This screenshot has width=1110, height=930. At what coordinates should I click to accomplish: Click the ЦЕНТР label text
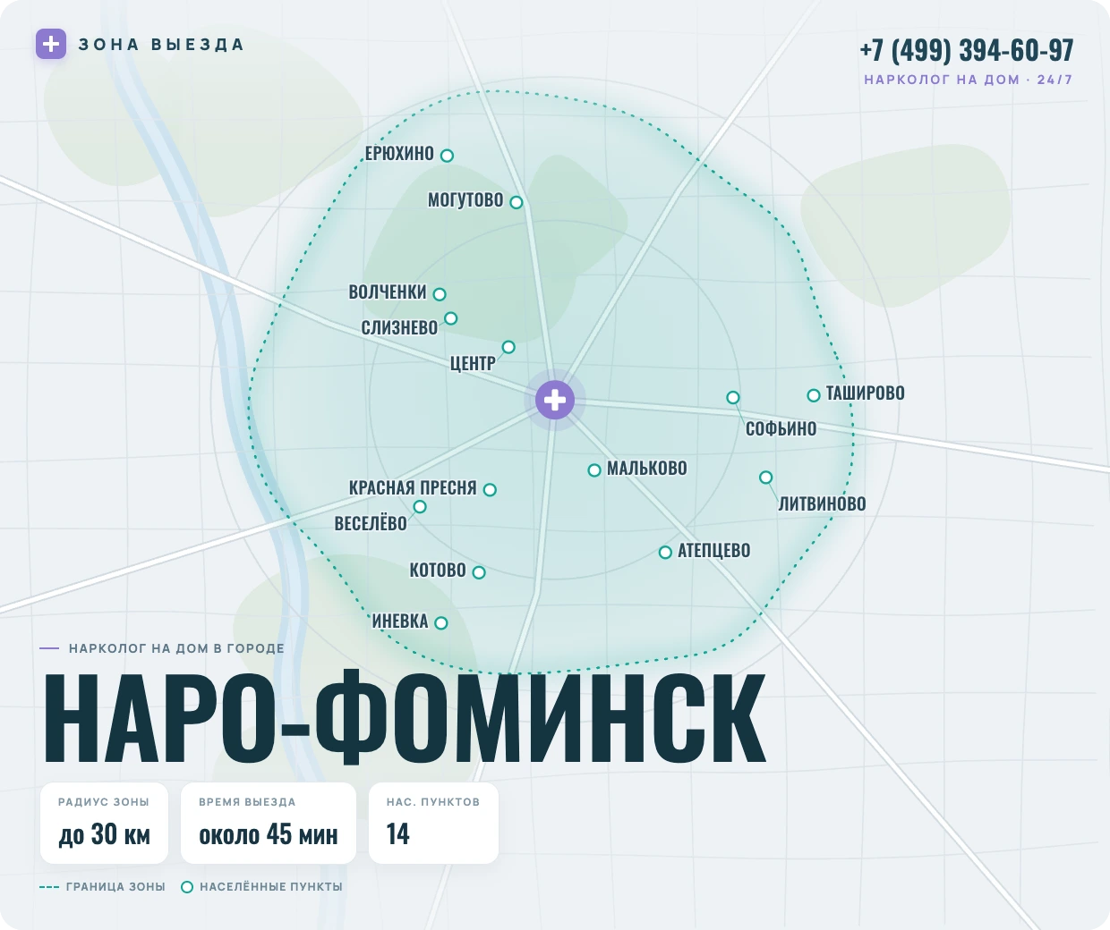(473, 364)
